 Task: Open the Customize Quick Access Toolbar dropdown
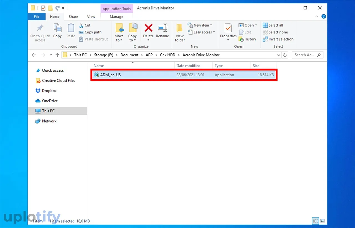[63, 8]
